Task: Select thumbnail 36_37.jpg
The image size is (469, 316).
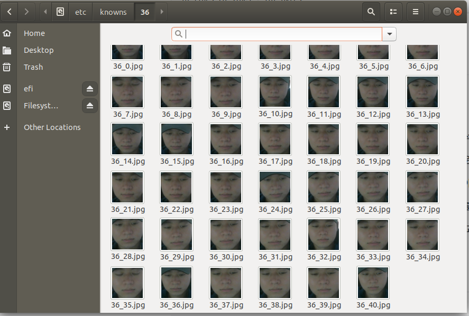Action: point(226,283)
